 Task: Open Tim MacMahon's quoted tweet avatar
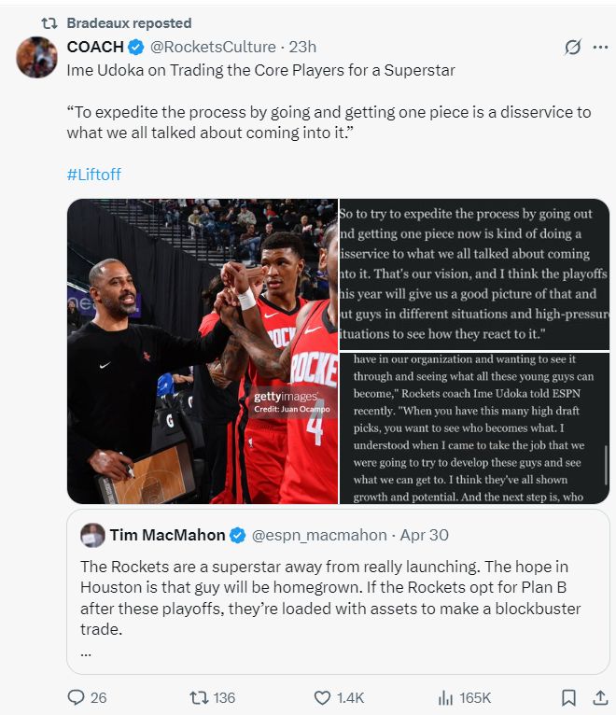pos(92,535)
